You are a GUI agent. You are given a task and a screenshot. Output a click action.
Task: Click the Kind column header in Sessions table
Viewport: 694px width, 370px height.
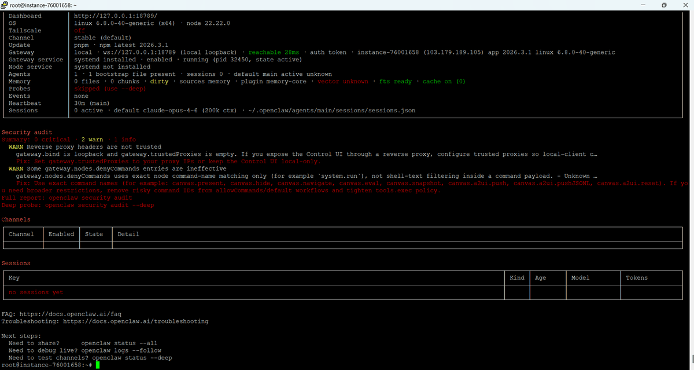pyautogui.click(x=517, y=278)
